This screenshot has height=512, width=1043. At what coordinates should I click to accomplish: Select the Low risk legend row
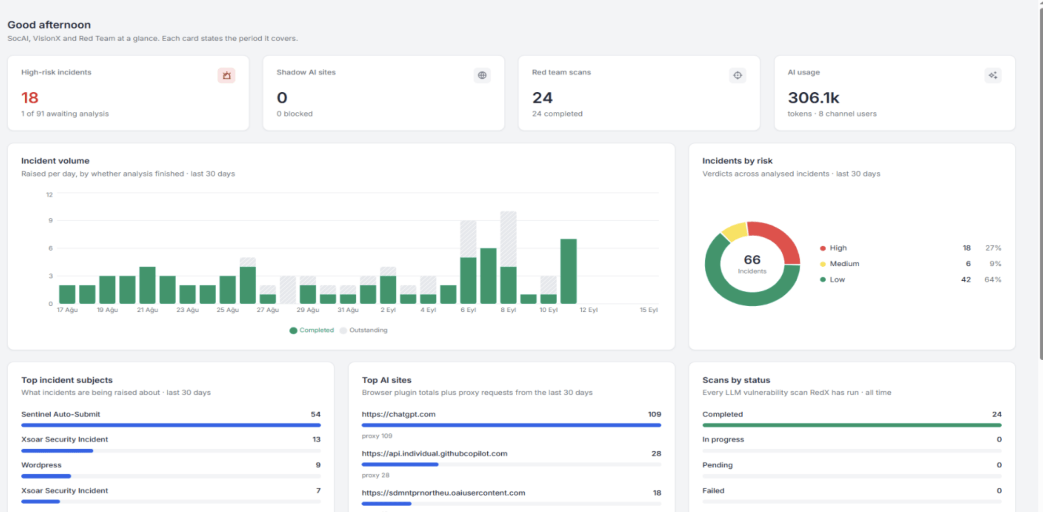click(x=910, y=279)
